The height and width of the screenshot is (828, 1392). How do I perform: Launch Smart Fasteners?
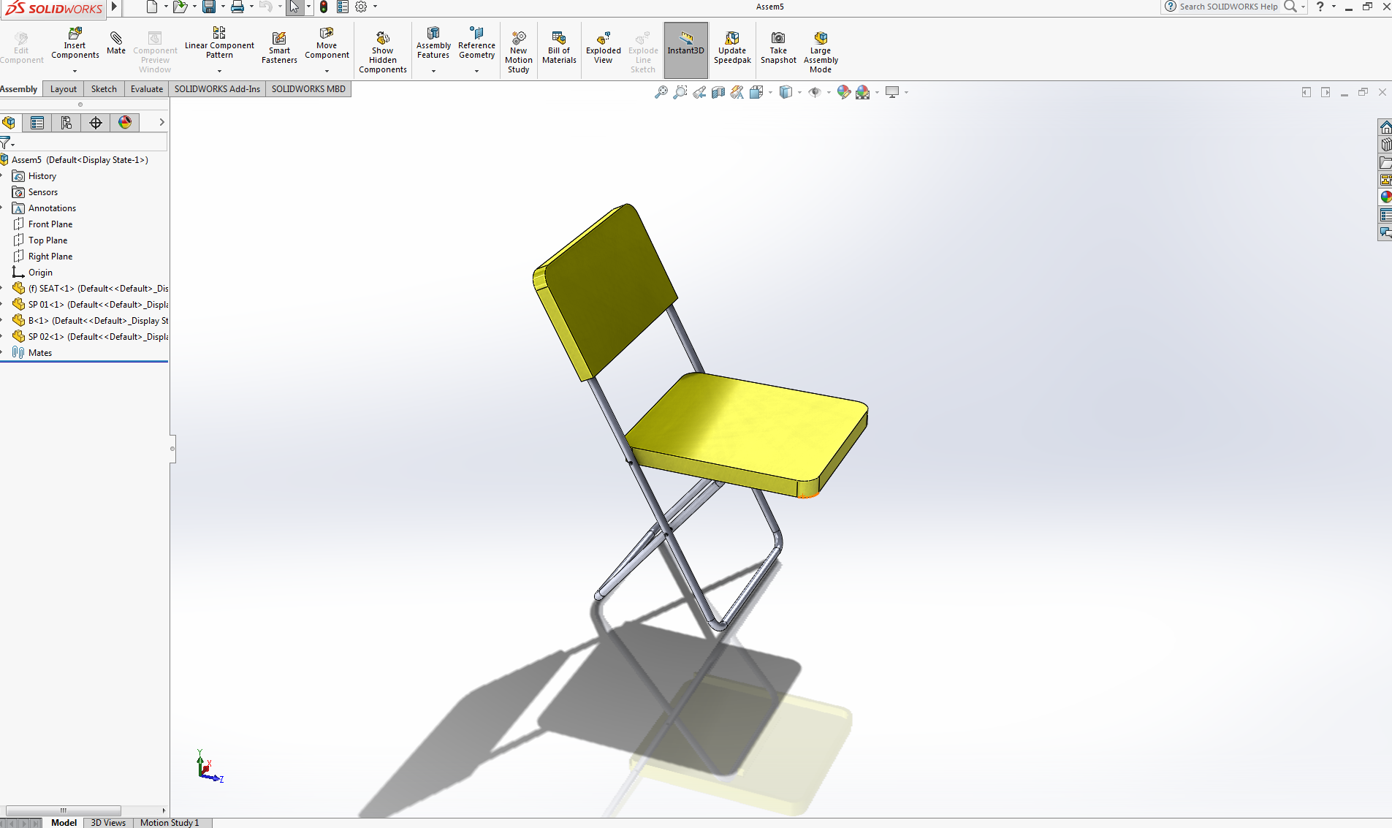[x=279, y=48]
